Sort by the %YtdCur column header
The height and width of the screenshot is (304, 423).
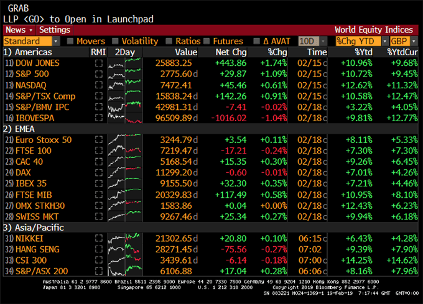click(402, 52)
